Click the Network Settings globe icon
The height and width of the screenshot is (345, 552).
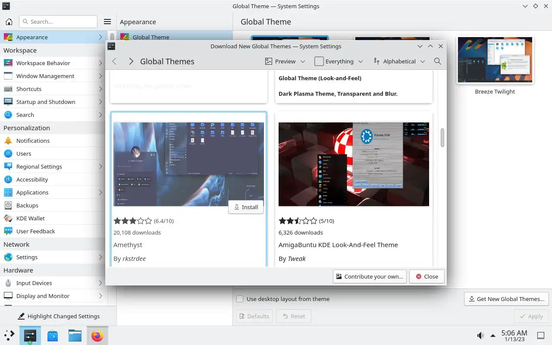8,257
